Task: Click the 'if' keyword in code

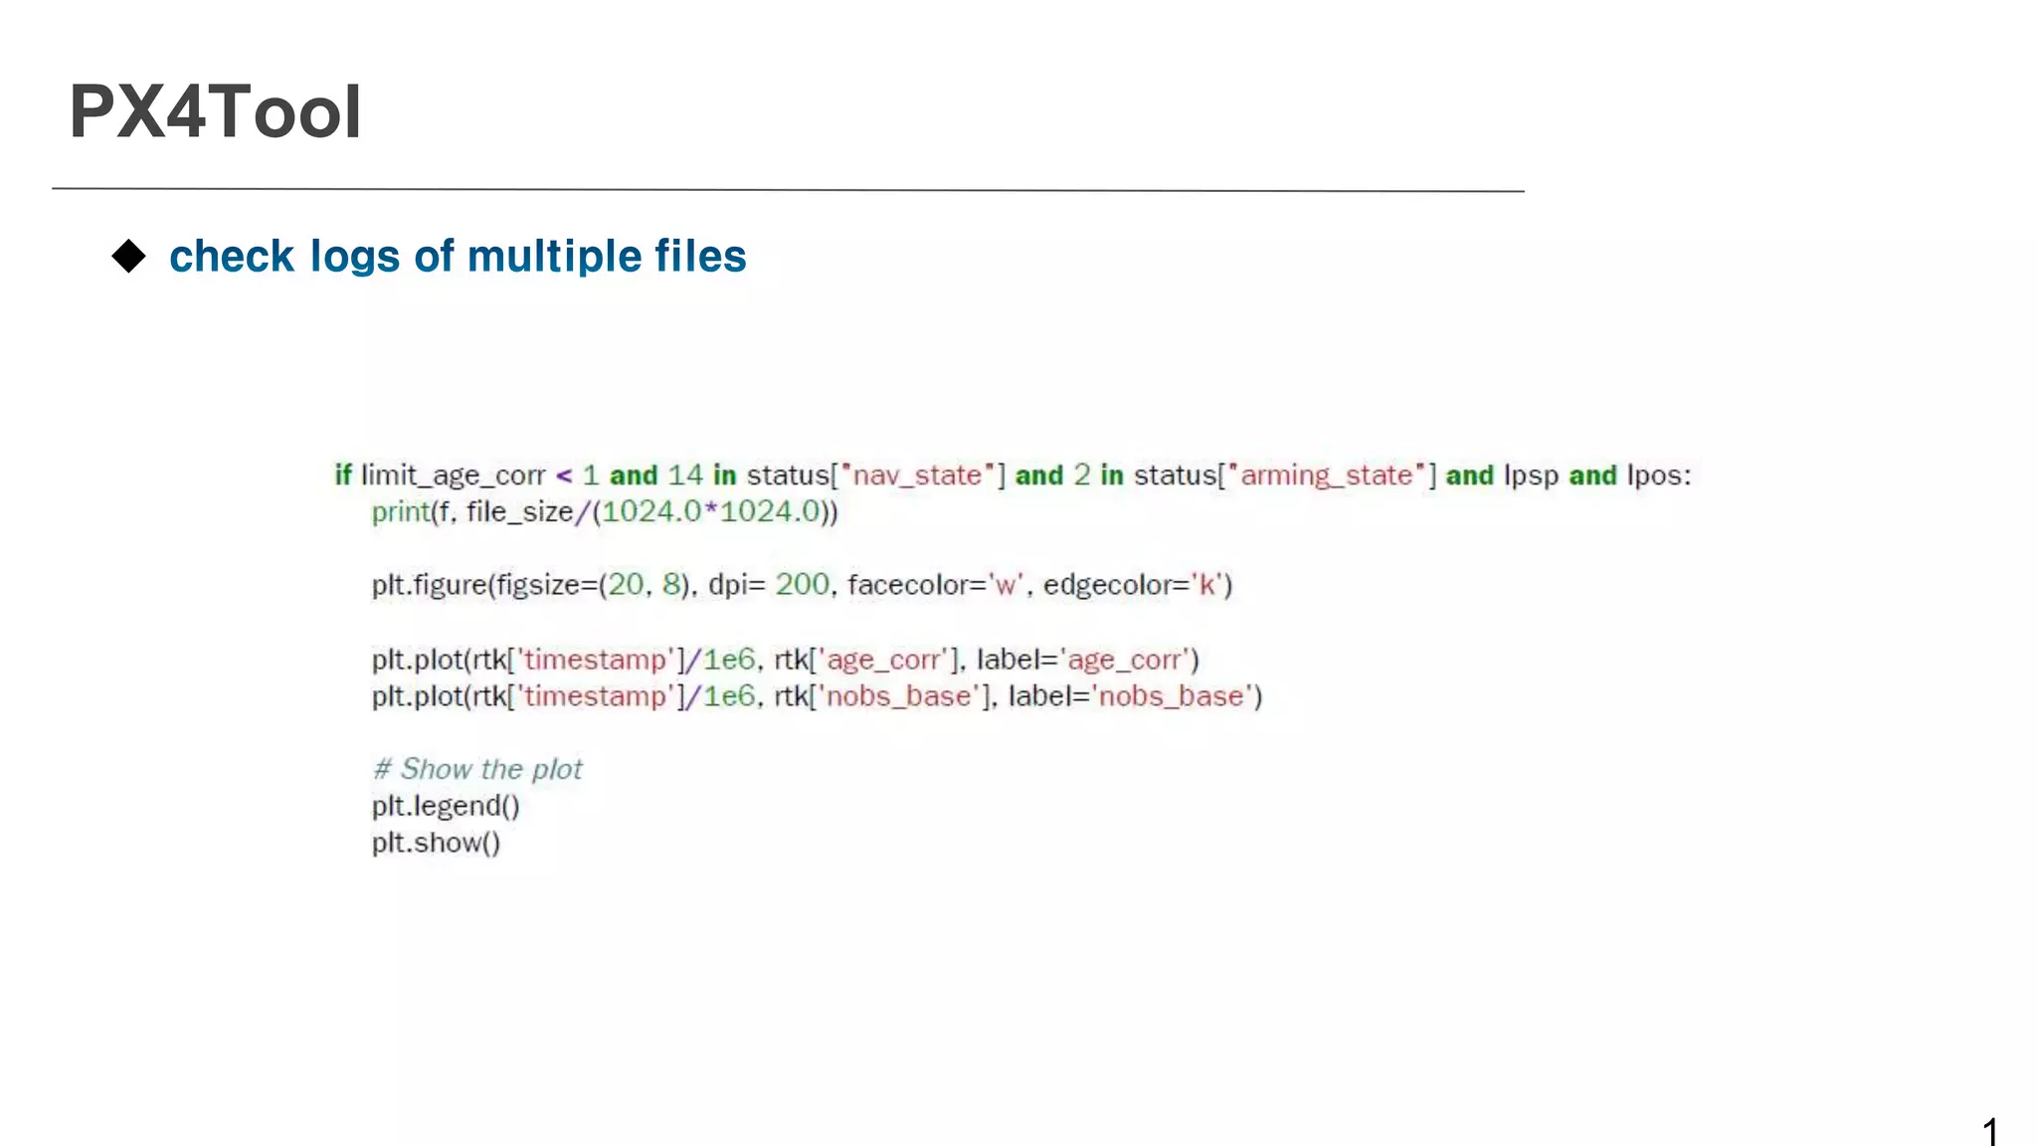Action: point(343,476)
